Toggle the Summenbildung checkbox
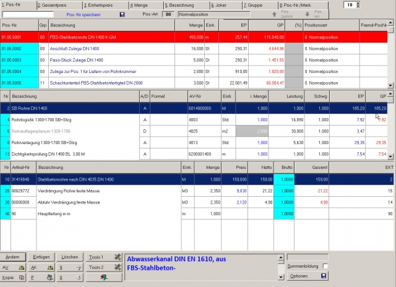Screen dimensions: 396x287 click(x=325, y=266)
